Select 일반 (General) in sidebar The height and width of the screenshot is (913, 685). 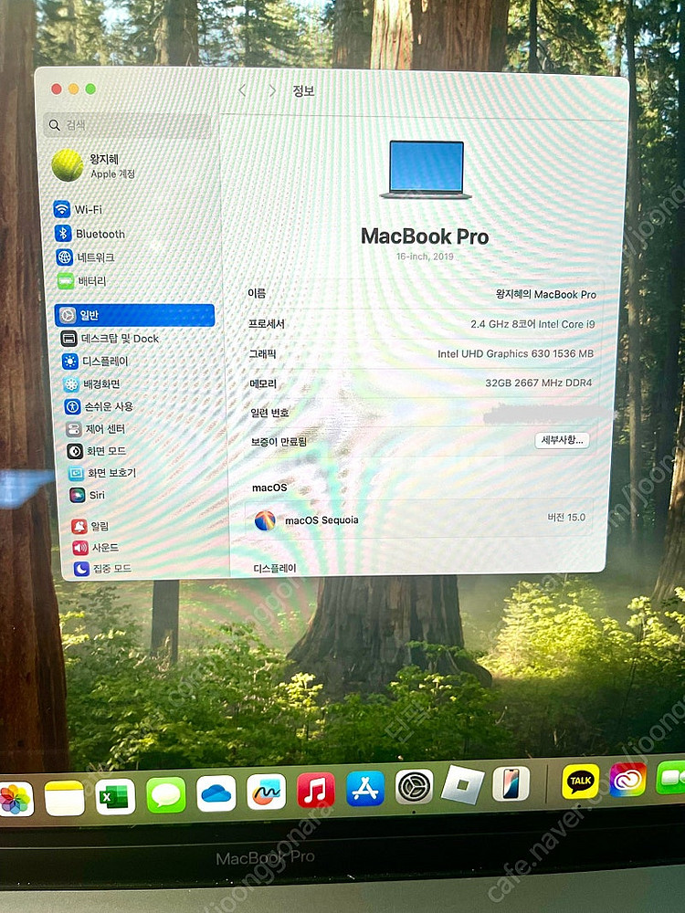click(x=134, y=315)
